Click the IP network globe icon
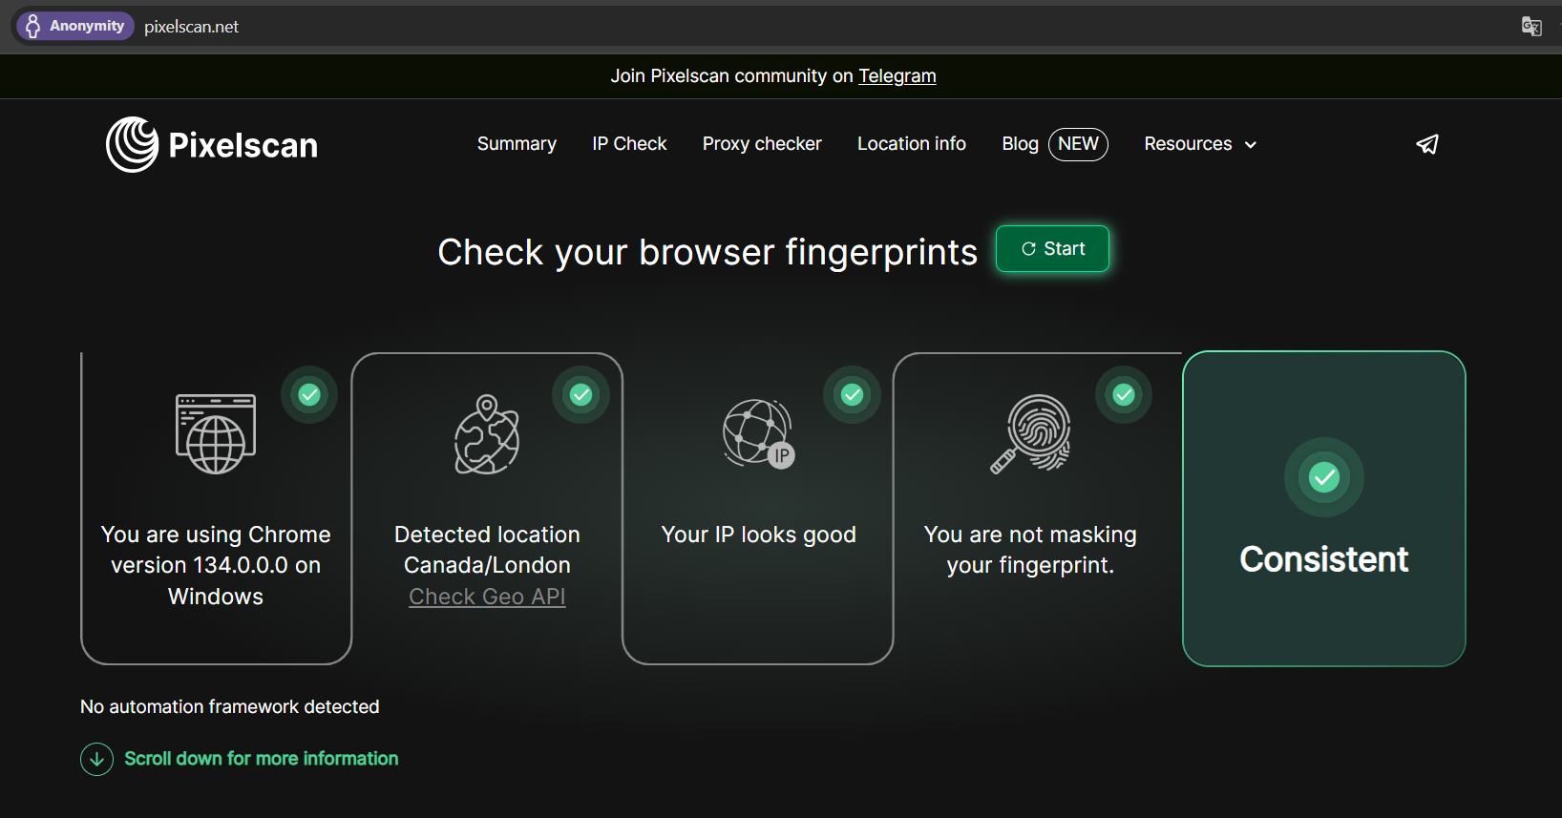The height and width of the screenshot is (818, 1562). click(x=759, y=434)
